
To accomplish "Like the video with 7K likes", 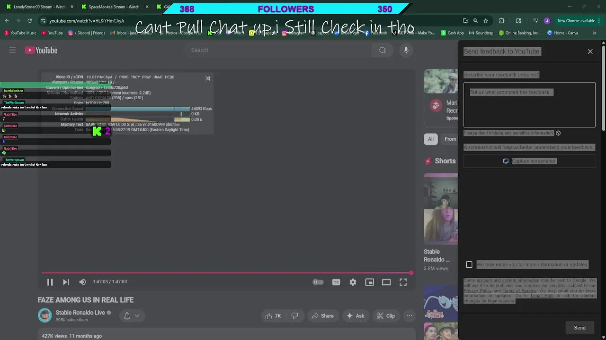I will tap(273, 316).
